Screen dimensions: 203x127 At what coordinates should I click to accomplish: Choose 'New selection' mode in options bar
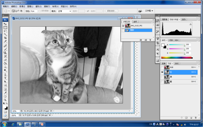pyautogui.click(x=13, y=11)
